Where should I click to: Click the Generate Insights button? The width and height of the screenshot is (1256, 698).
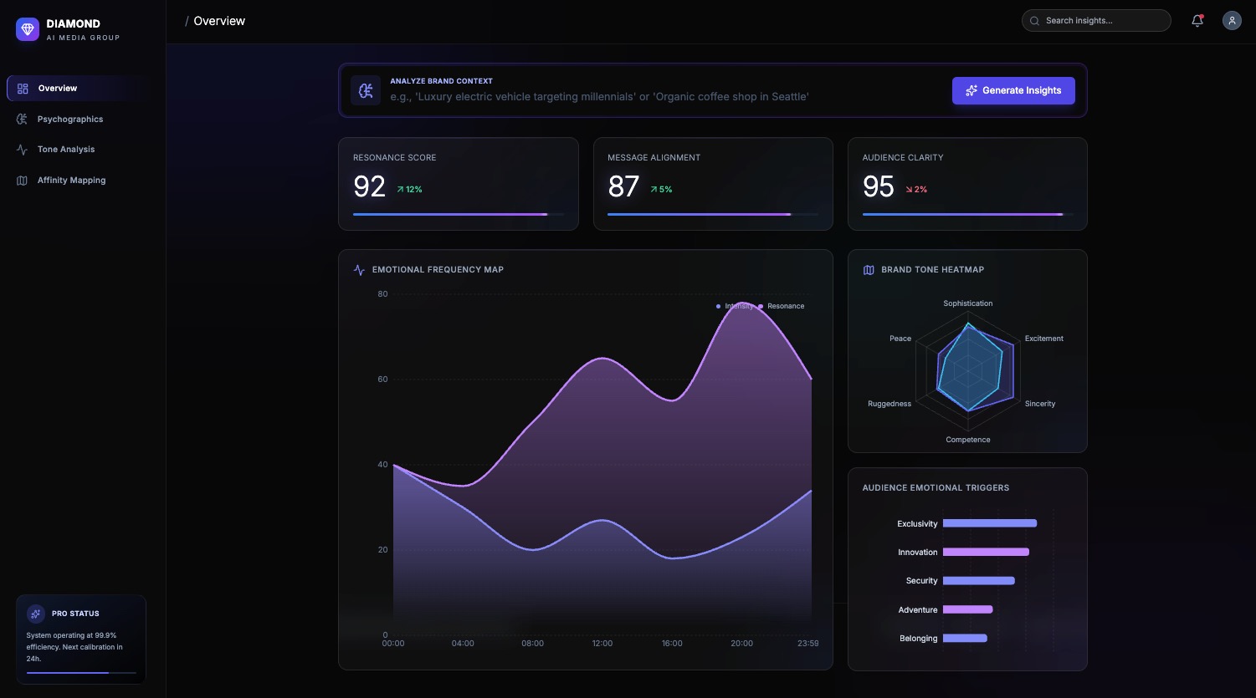coord(1013,90)
